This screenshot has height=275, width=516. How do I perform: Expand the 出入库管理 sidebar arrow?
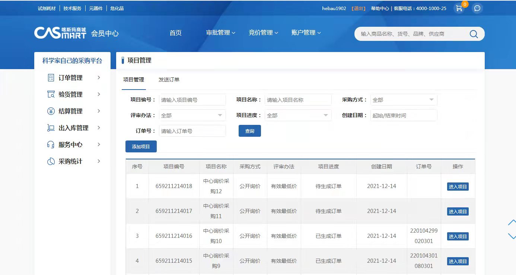pos(99,128)
